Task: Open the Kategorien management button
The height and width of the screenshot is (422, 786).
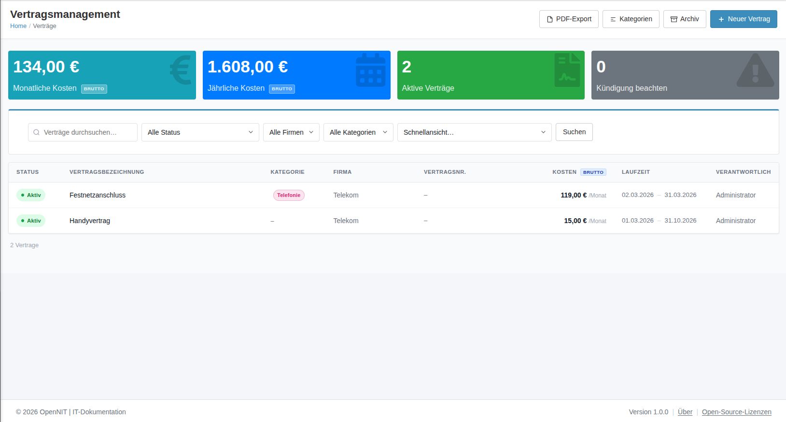Action: 631,19
